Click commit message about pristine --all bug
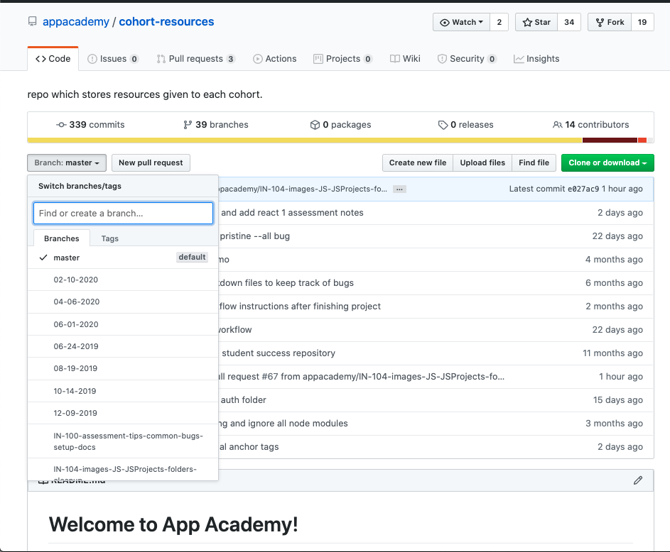Image resolution: width=670 pixels, height=552 pixels. pos(254,236)
